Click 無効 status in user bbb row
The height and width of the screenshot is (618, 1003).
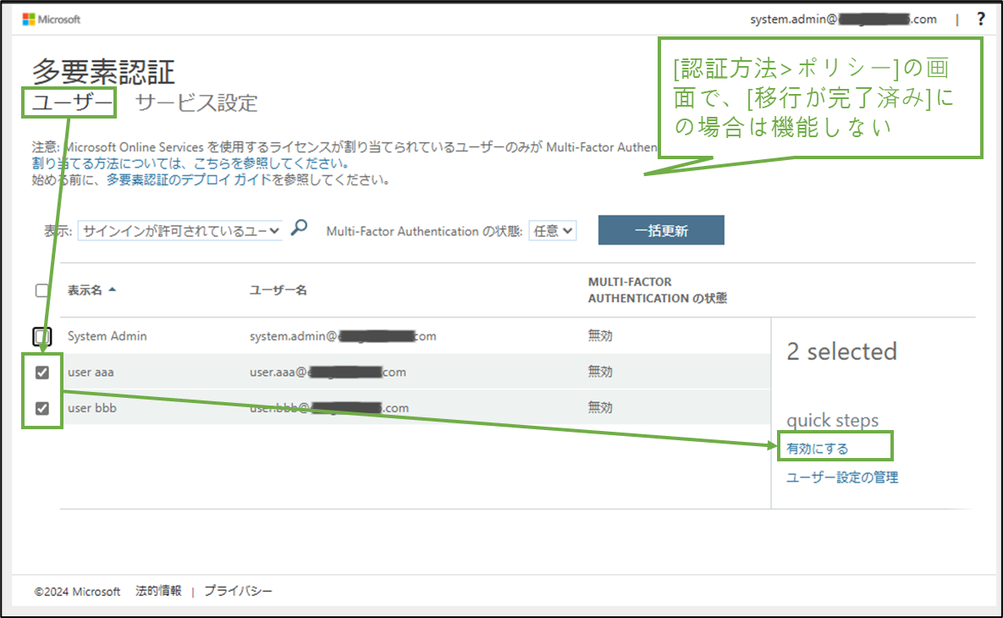[x=600, y=407]
